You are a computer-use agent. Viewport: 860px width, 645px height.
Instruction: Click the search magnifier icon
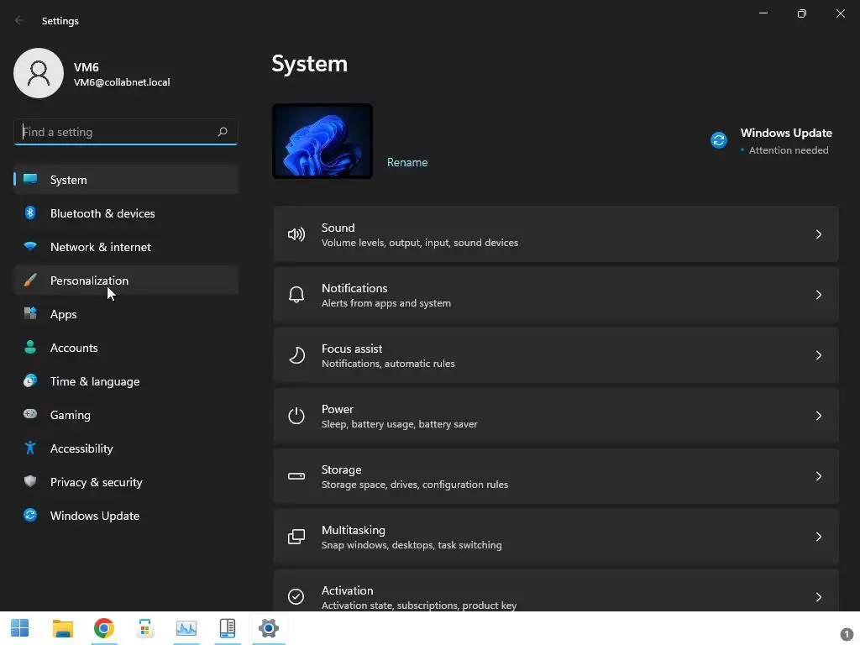pyautogui.click(x=222, y=132)
